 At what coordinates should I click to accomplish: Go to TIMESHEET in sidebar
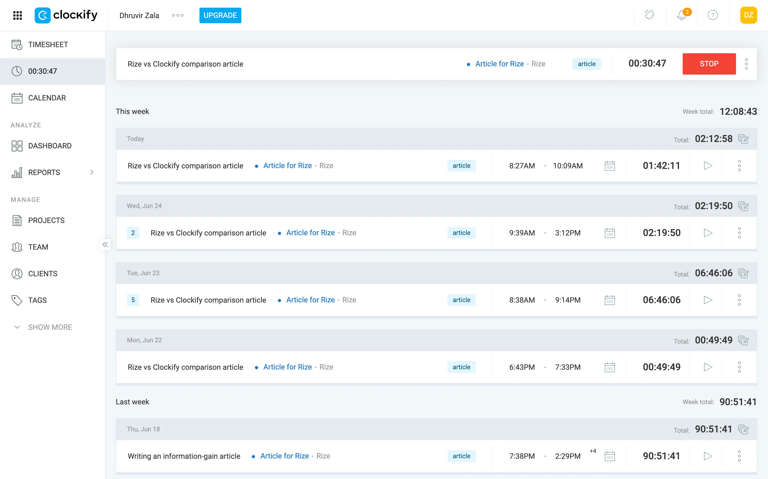click(53, 44)
